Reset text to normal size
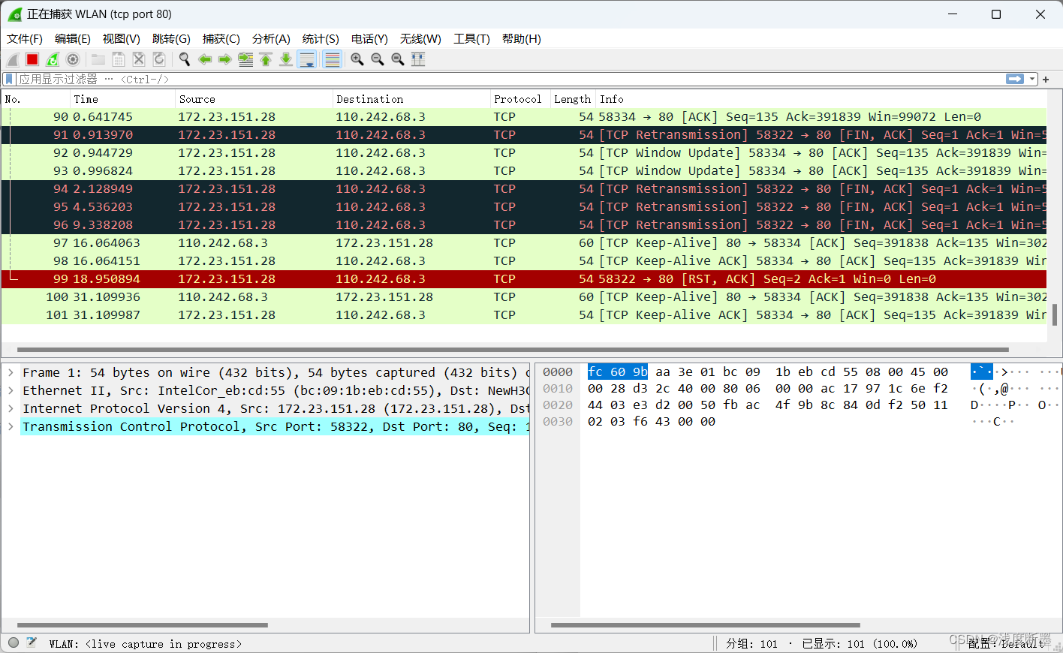 click(x=398, y=59)
